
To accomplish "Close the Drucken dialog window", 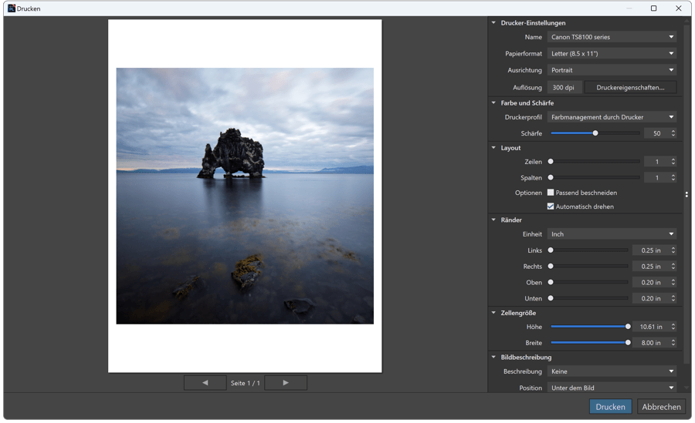I will (x=678, y=8).
